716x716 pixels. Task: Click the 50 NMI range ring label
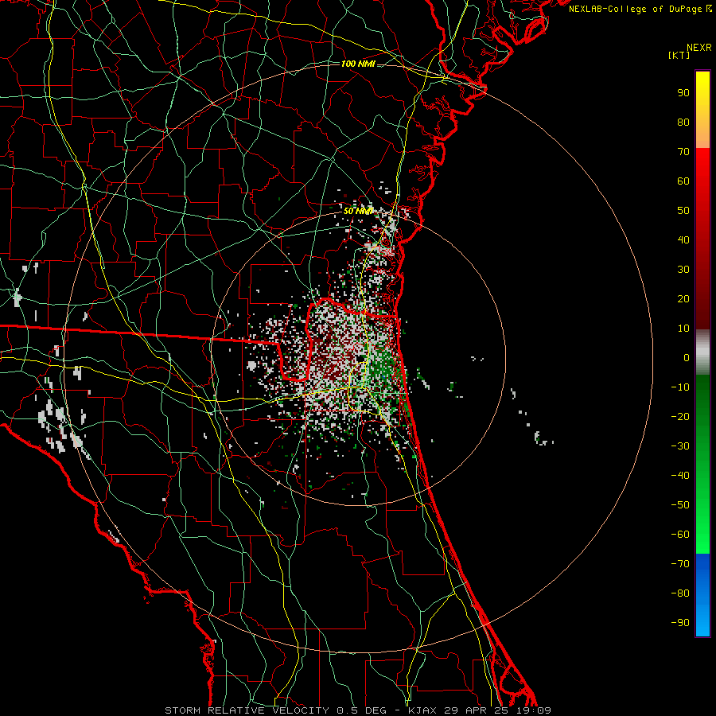click(358, 211)
